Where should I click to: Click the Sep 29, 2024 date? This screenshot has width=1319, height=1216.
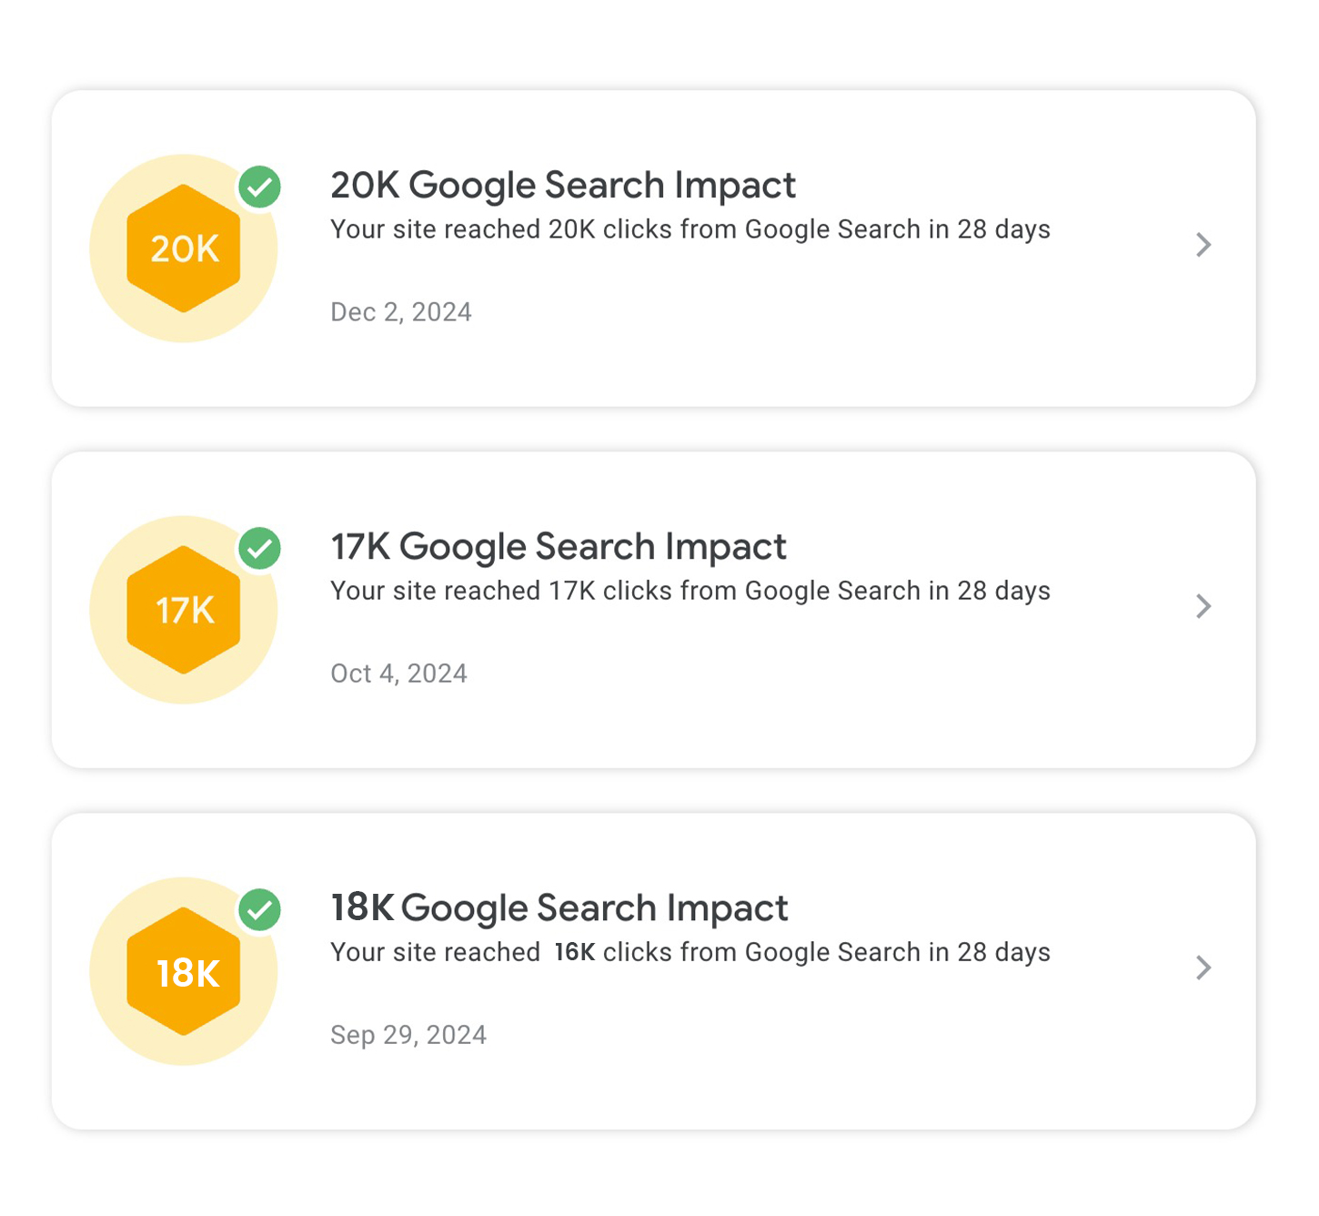pos(408,1035)
